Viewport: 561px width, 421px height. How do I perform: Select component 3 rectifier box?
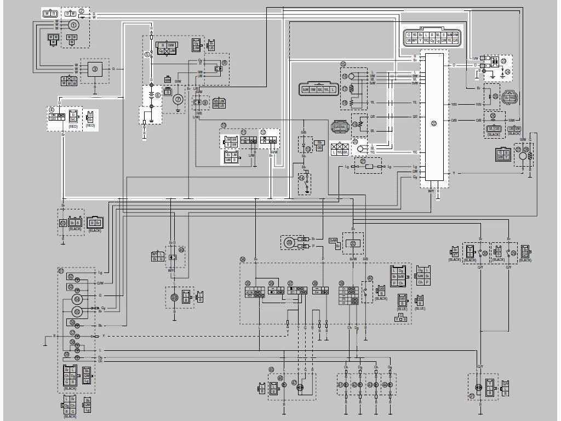[95, 69]
